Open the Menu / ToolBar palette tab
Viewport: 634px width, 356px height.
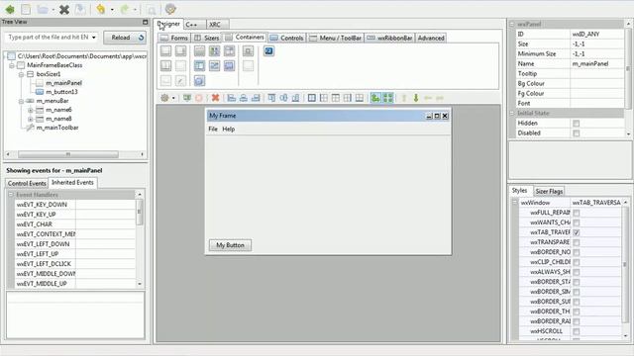pos(336,38)
